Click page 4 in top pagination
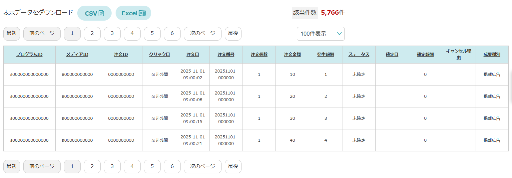512x178 pixels. tap(132, 33)
